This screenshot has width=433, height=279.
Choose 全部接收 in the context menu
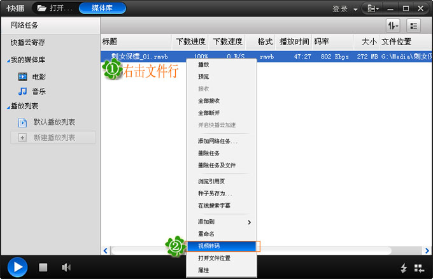222,101
